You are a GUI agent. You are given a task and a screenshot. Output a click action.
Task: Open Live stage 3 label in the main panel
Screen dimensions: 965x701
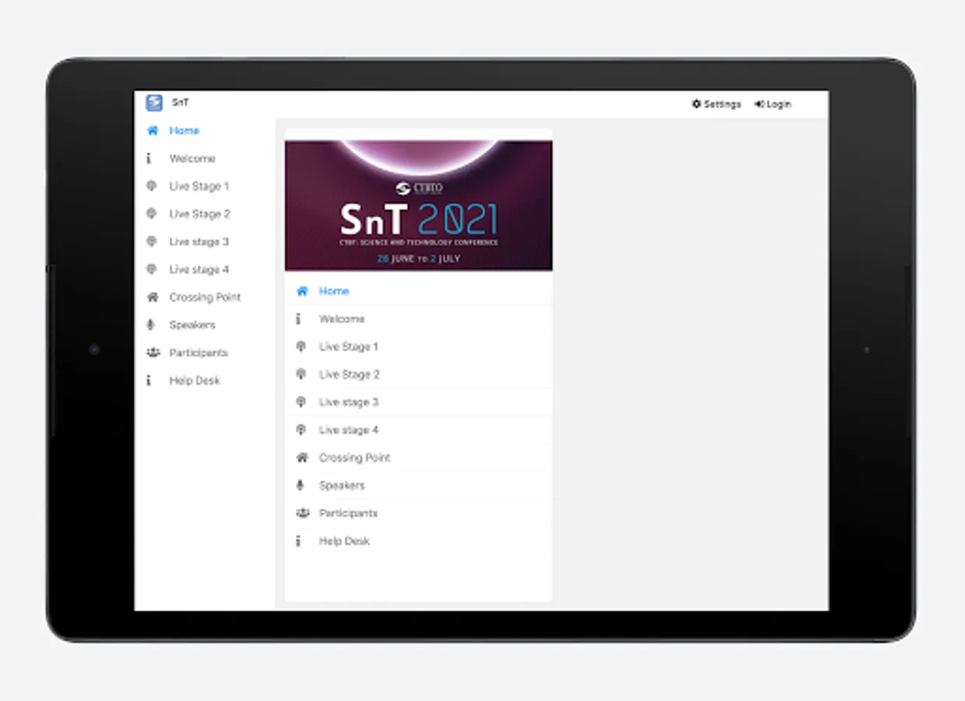point(349,403)
